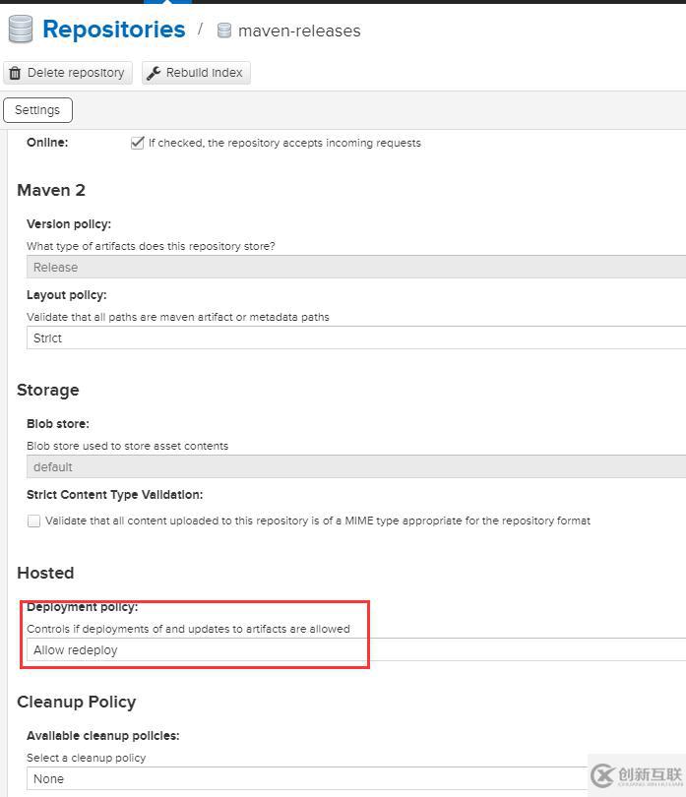Open the cleanup policy None dropdown
Image resolution: width=686 pixels, height=797 pixels.
[x=356, y=778]
